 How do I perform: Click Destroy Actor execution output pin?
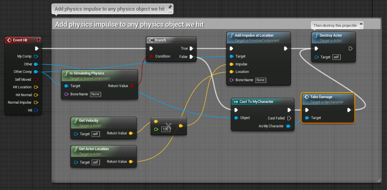[x=350, y=48]
